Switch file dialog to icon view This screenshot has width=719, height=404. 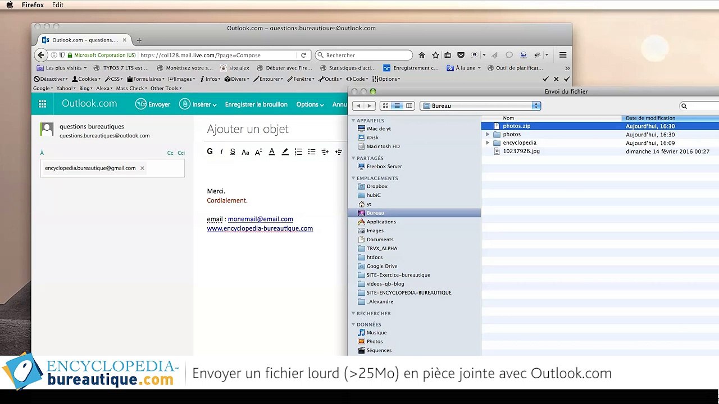pyautogui.click(x=385, y=105)
